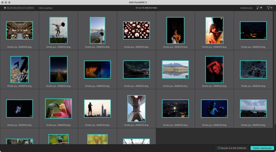Select the woman in red light thumbnail

click(x=214, y=69)
